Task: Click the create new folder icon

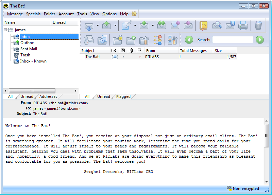Action: [131, 40]
